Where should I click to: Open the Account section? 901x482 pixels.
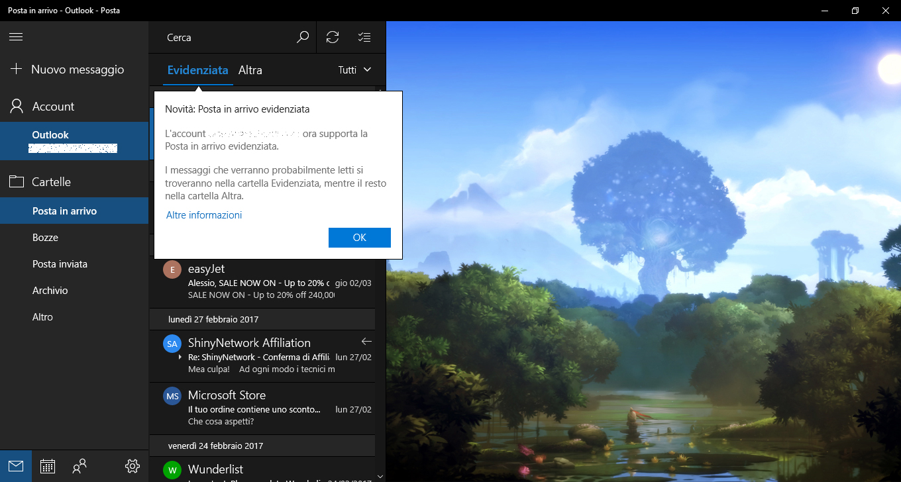pyautogui.click(x=74, y=106)
